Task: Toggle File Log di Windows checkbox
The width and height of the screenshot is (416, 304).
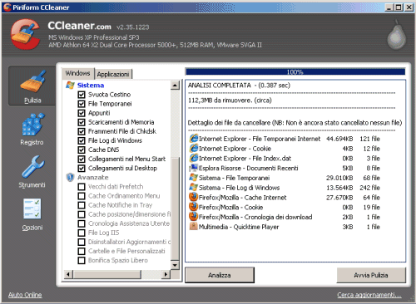Action: click(x=82, y=140)
